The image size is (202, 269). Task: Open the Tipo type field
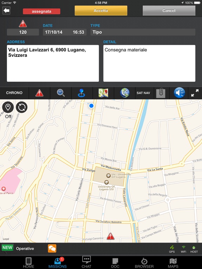pos(143,32)
